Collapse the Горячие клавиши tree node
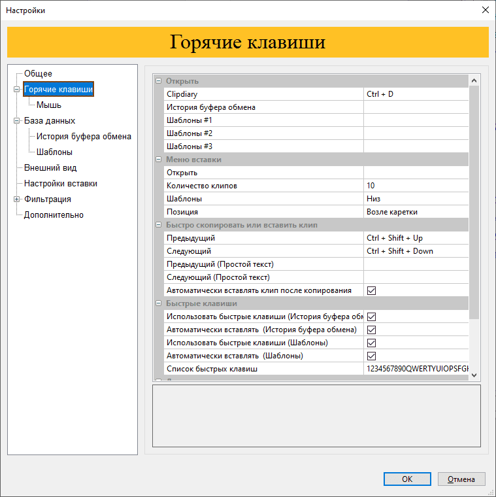 pos(17,90)
